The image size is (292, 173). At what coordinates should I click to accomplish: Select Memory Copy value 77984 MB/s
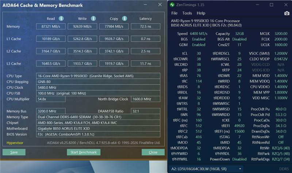click(x=114, y=26)
